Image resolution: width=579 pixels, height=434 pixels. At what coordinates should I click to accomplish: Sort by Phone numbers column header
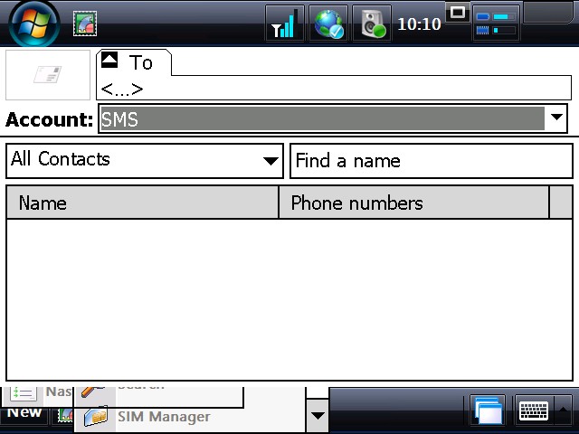pyautogui.click(x=414, y=203)
